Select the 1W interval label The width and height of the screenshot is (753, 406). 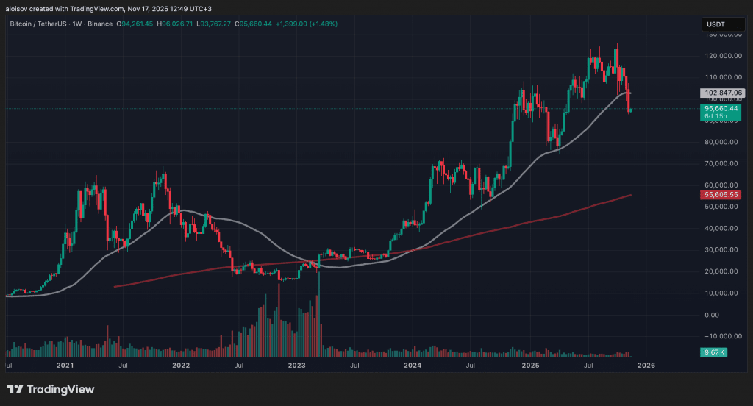tap(76, 24)
